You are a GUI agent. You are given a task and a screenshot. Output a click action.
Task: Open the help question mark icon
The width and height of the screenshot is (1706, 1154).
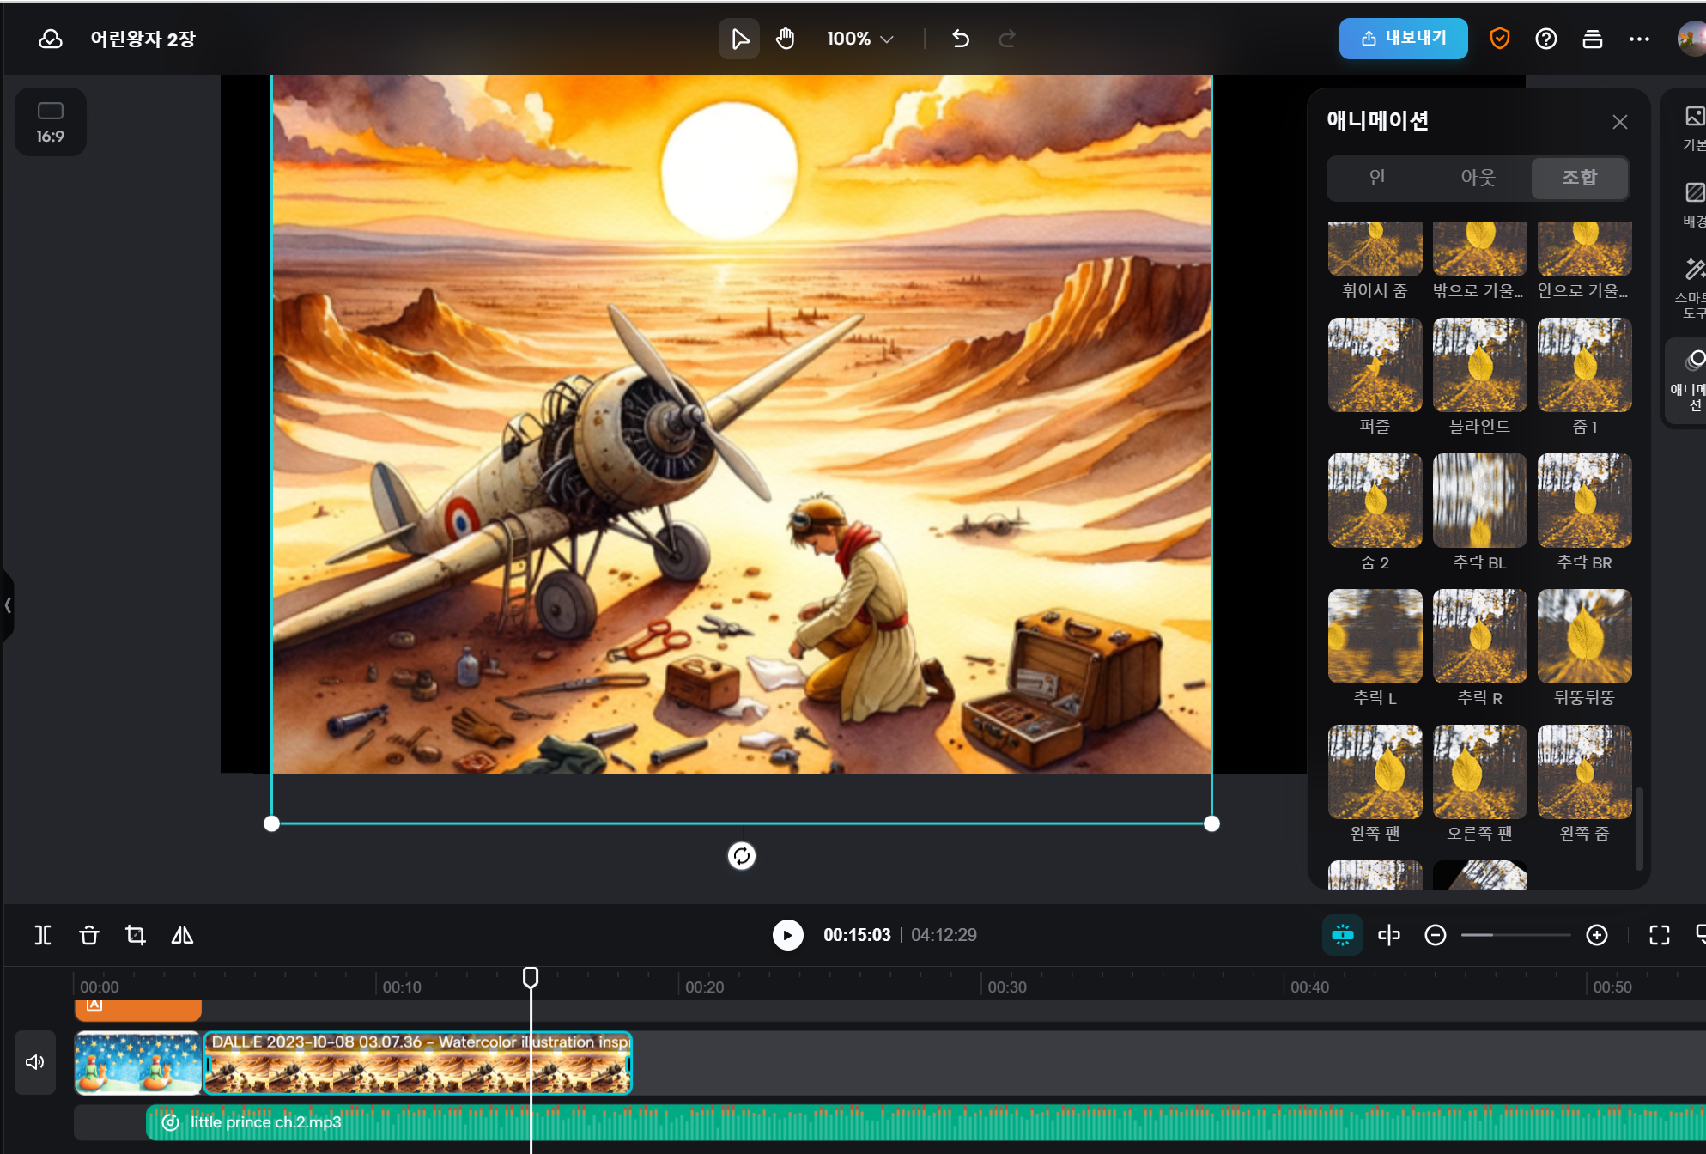point(1545,39)
